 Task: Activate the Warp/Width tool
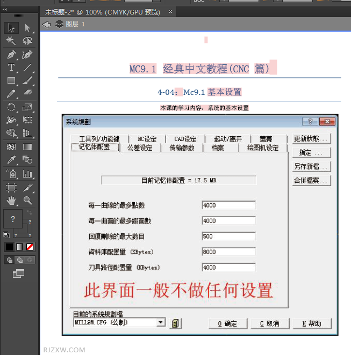pos(11,120)
